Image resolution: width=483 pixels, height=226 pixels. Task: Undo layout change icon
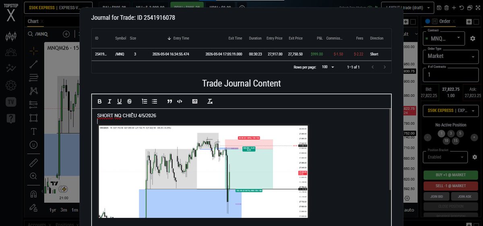point(461,8)
